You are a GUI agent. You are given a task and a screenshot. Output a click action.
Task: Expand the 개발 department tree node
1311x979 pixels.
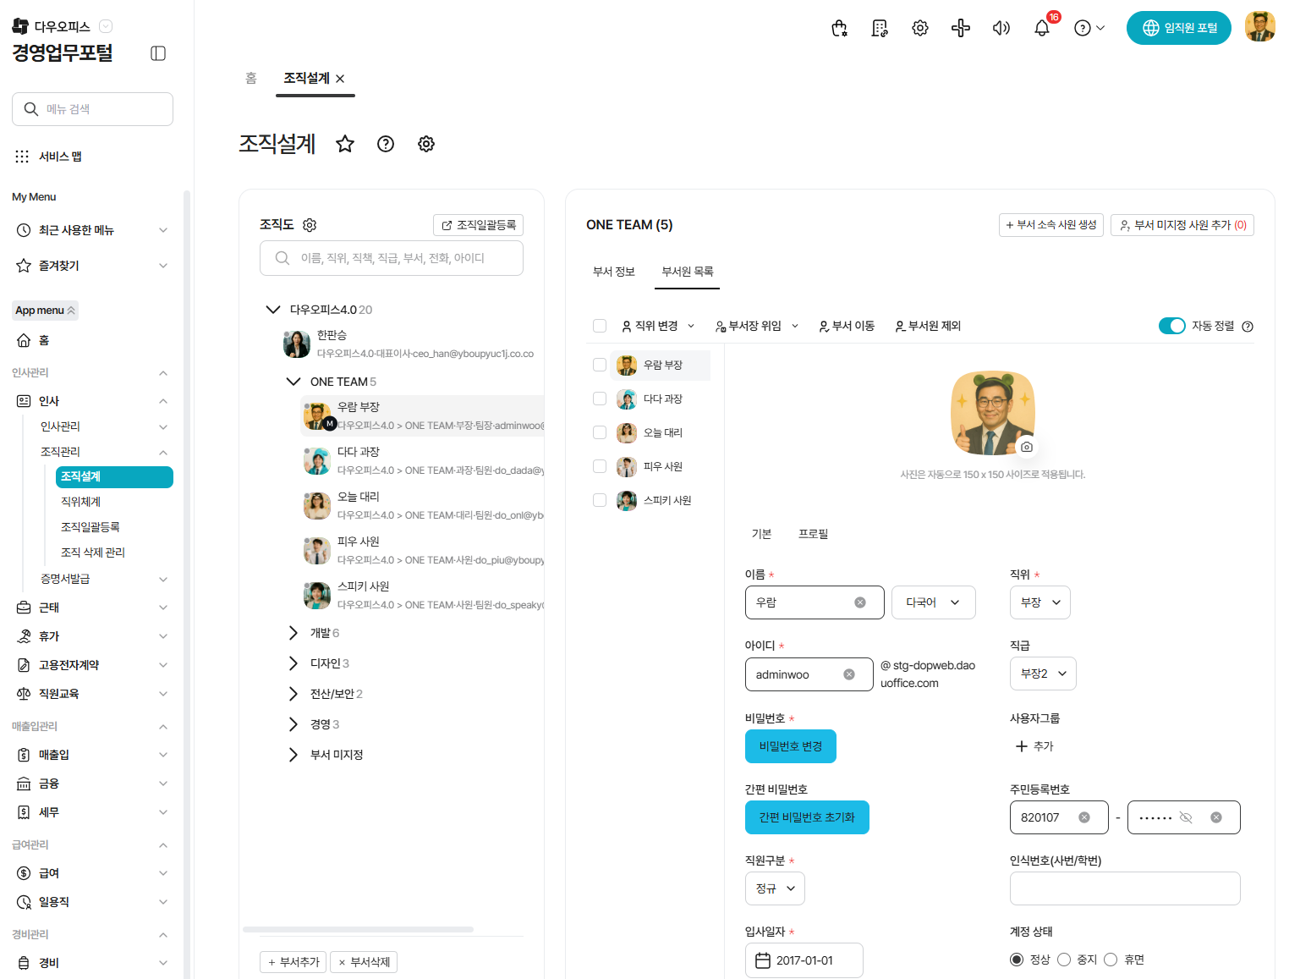293,633
